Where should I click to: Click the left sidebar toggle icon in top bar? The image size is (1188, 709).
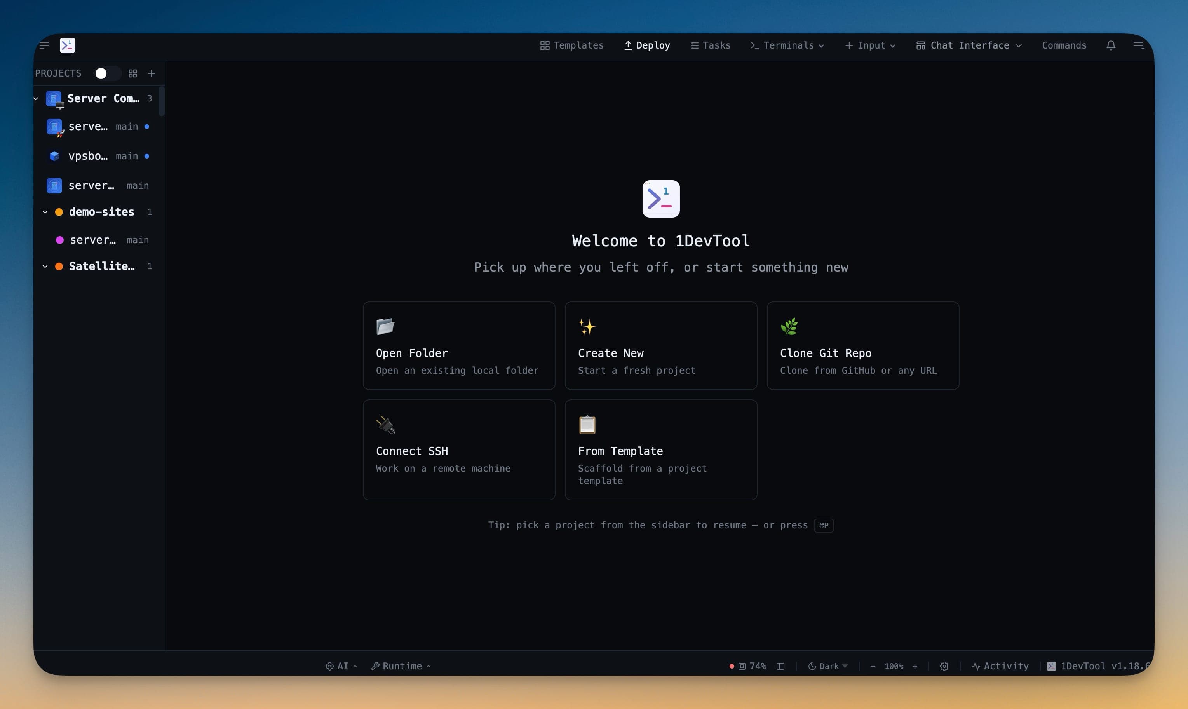coord(44,45)
